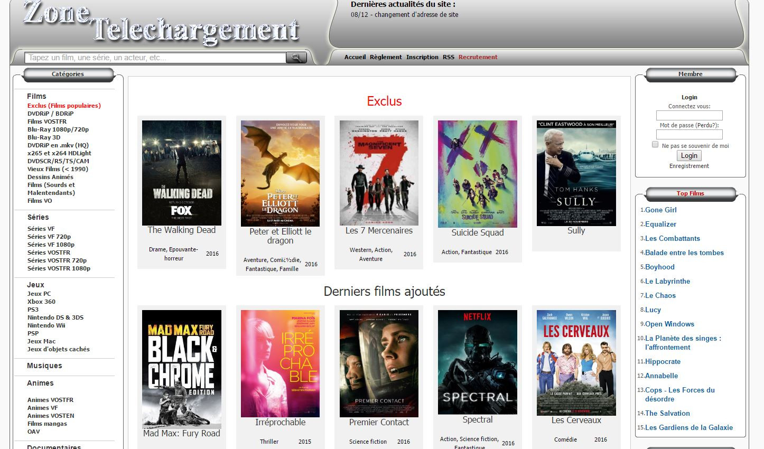
Task: Open x265 et x264 HDLight category
Action: click(59, 153)
